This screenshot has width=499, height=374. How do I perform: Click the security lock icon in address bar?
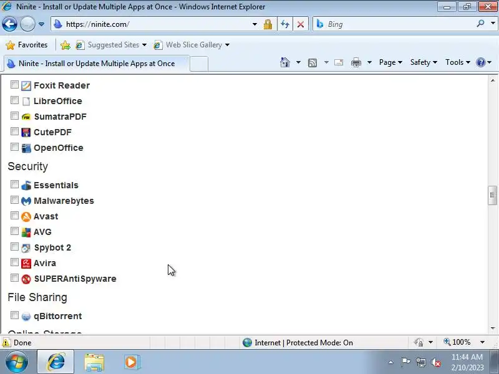268,24
